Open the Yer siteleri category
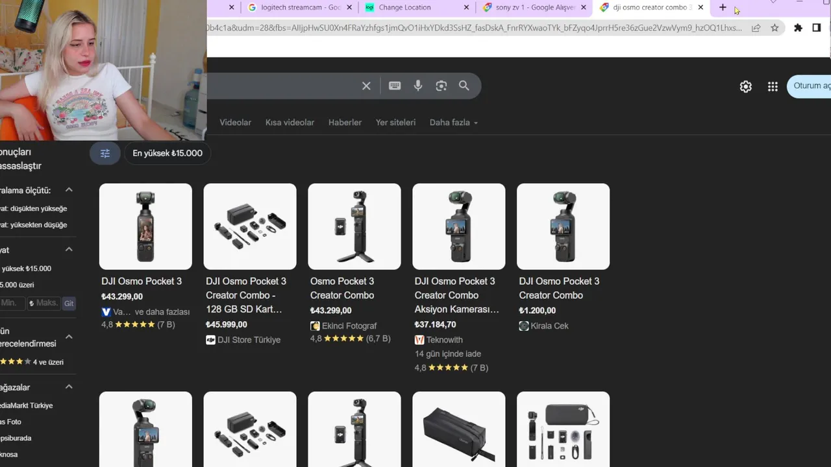This screenshot has height=467, width=831. (x=395, y=122)
